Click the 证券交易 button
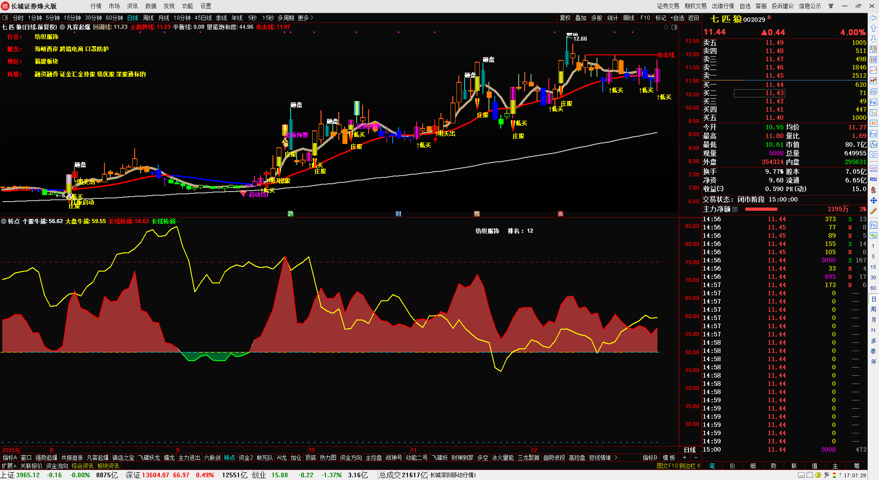The height and width of the screenshot is (480, 879). [x=668, y=6]
